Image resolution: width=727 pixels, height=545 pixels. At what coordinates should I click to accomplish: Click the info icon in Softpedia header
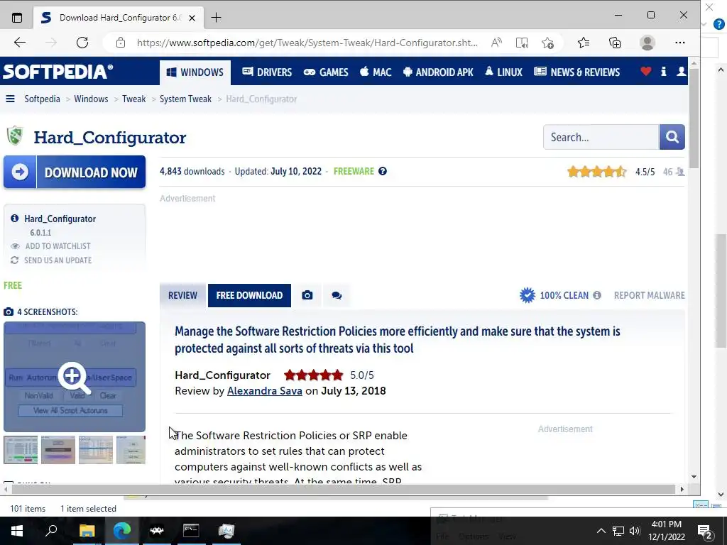[664, 72]
